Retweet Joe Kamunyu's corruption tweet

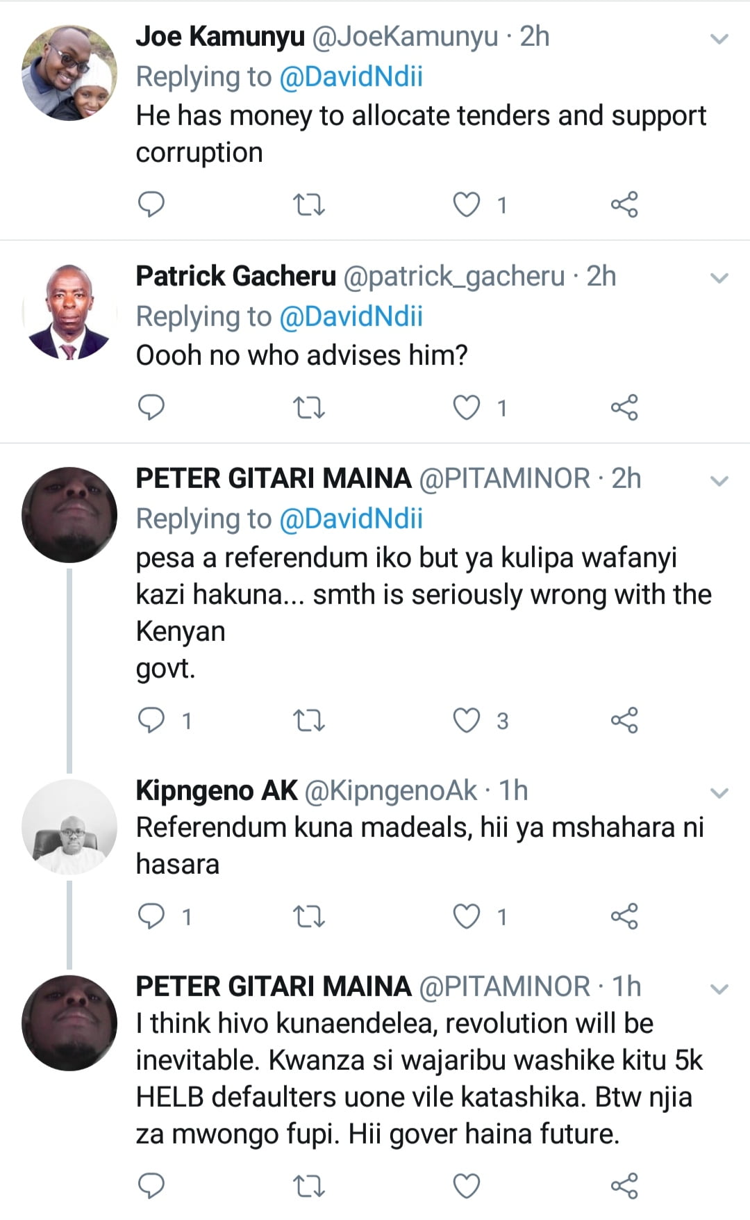308,205
